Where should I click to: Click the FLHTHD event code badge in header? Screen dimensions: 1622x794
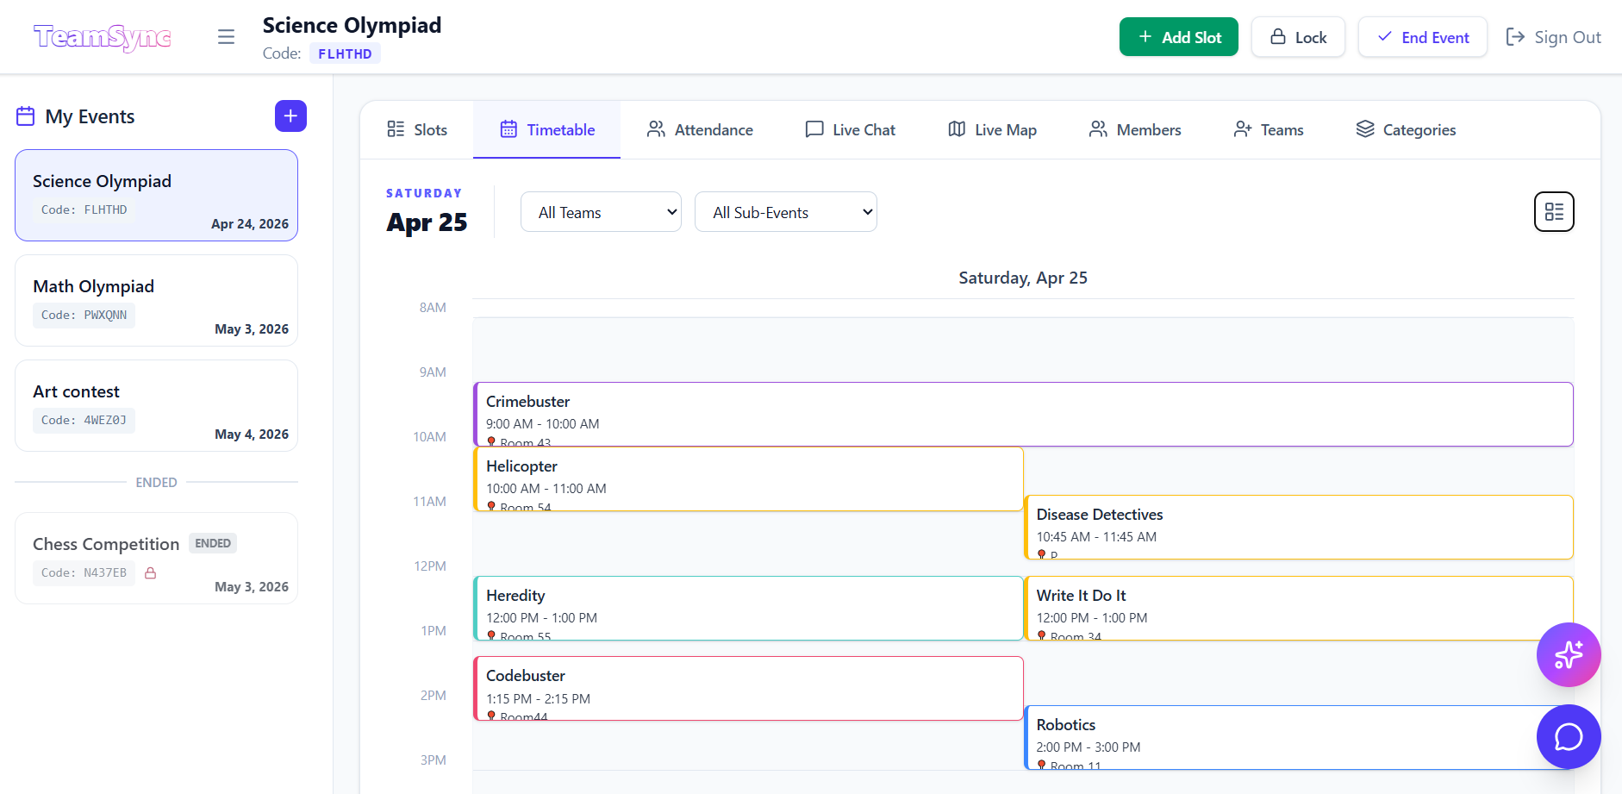point(345,53)
